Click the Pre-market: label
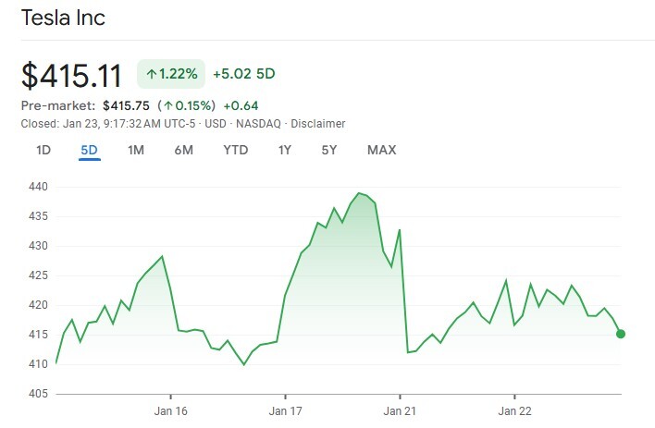The height and width of the screenshot is (428, 655). 58,105
